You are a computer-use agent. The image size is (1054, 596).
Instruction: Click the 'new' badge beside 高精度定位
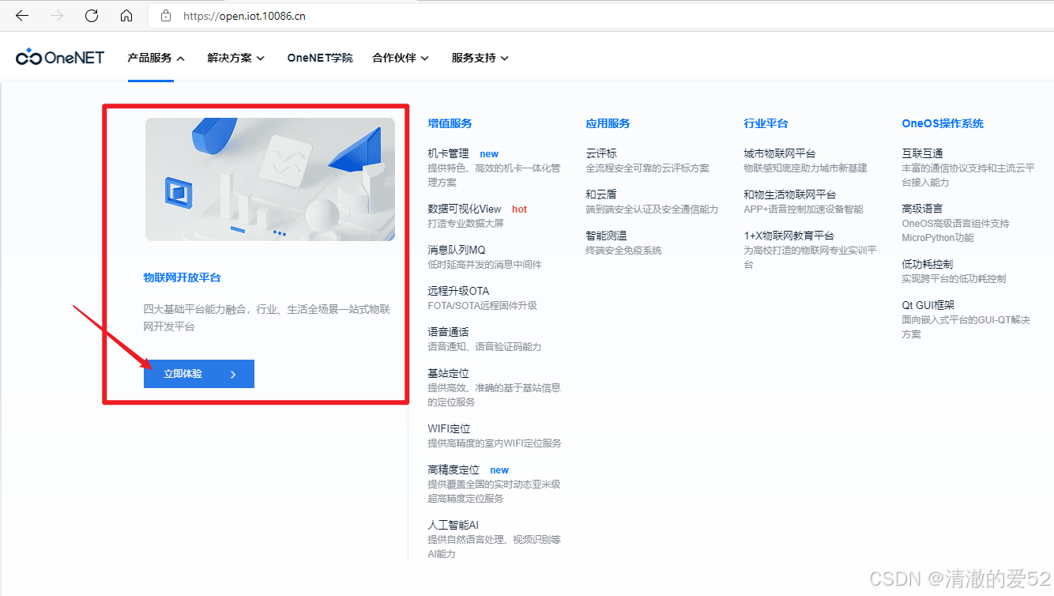pos(499,470)
